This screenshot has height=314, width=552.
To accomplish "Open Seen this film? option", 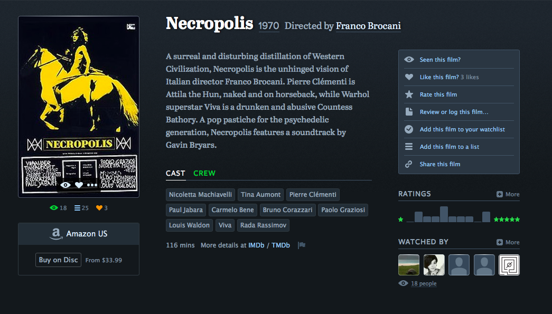I will (x=440, y=60).
